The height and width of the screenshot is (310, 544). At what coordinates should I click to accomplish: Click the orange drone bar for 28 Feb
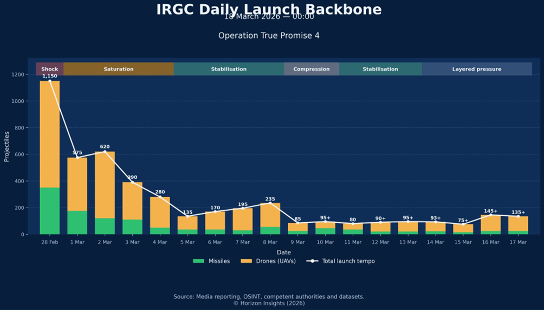point(50,134)
